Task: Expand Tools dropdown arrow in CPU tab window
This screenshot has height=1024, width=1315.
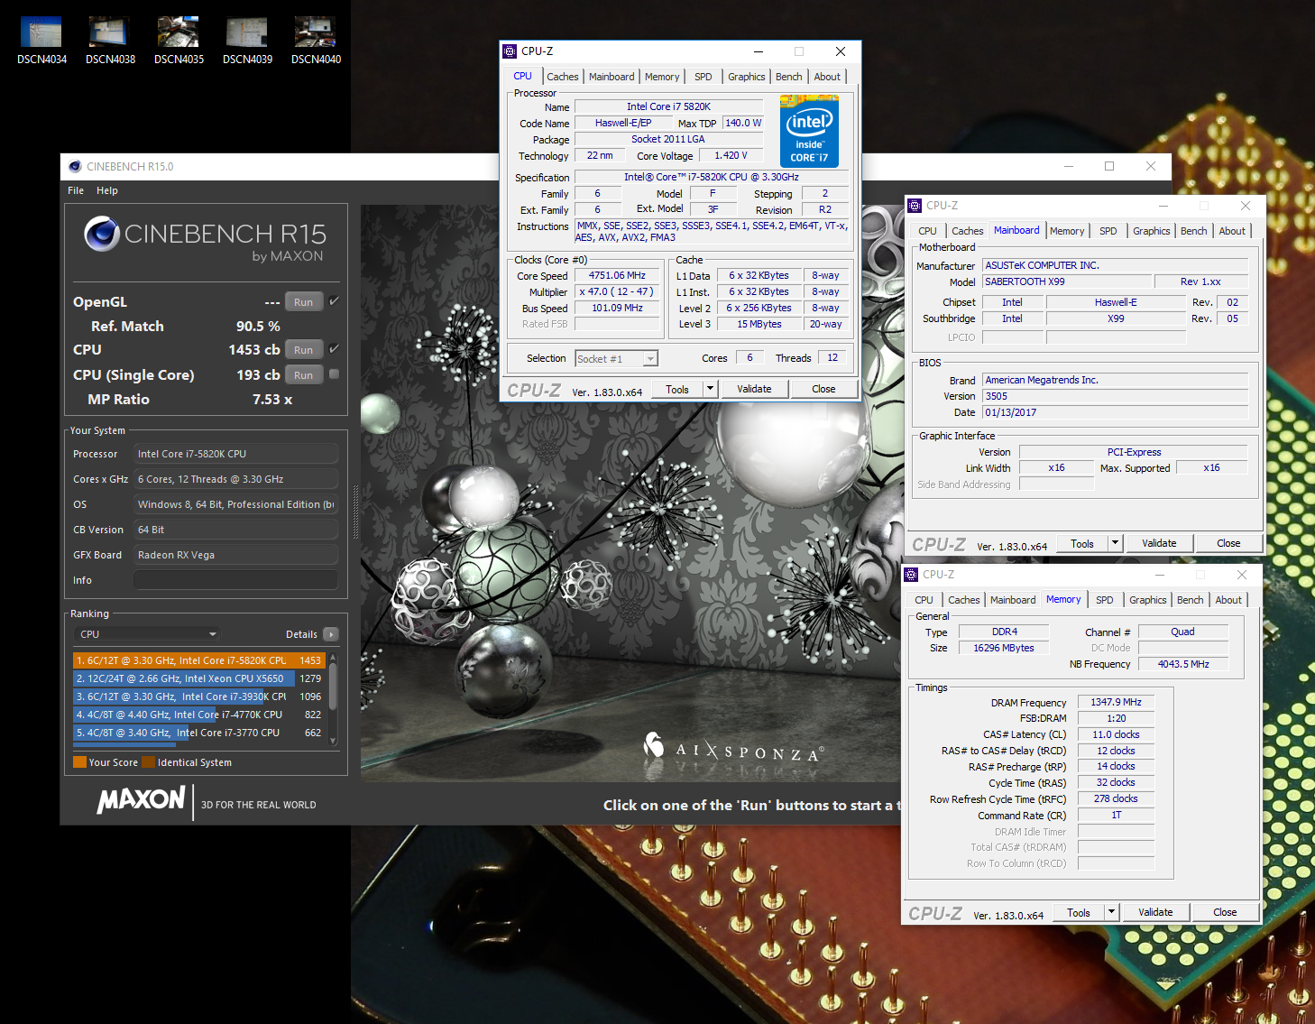Action: coord(711,389)
